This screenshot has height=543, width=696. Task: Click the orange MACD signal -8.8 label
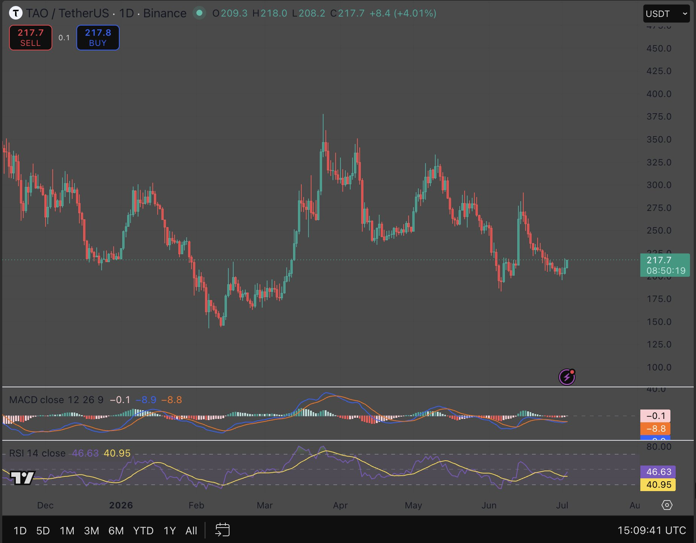click(x=655, y=428)
